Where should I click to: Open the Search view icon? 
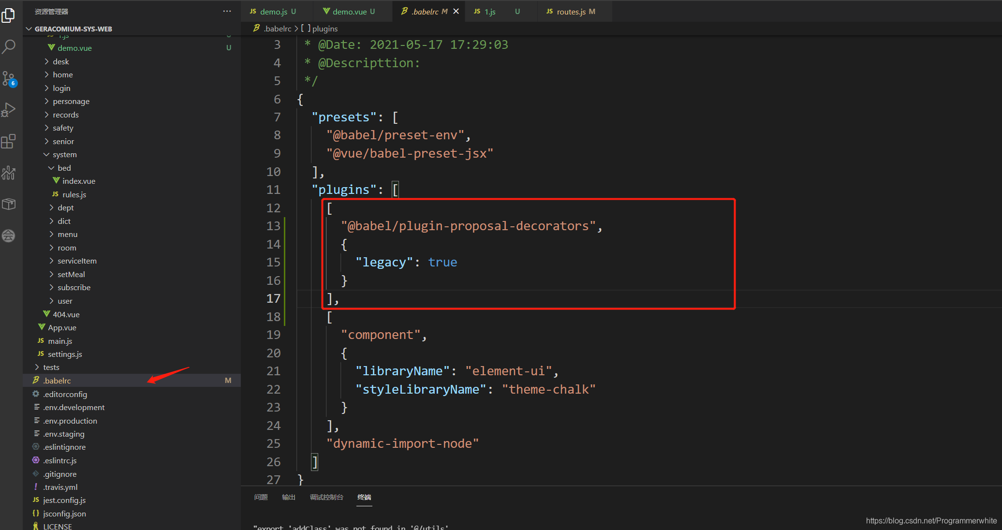[x=9, y=47]
